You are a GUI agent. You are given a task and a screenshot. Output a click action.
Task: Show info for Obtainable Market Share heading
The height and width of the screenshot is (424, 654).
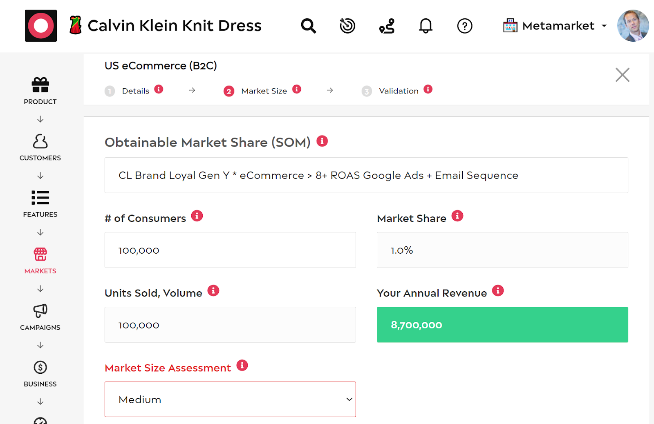322,141
